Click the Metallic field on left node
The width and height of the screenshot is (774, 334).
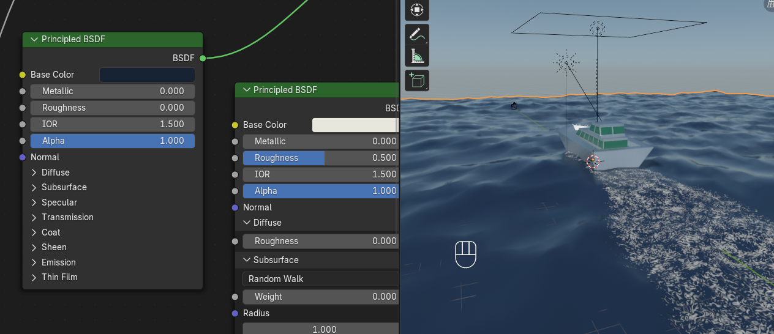pyautogui.click(x=113, y=91)
